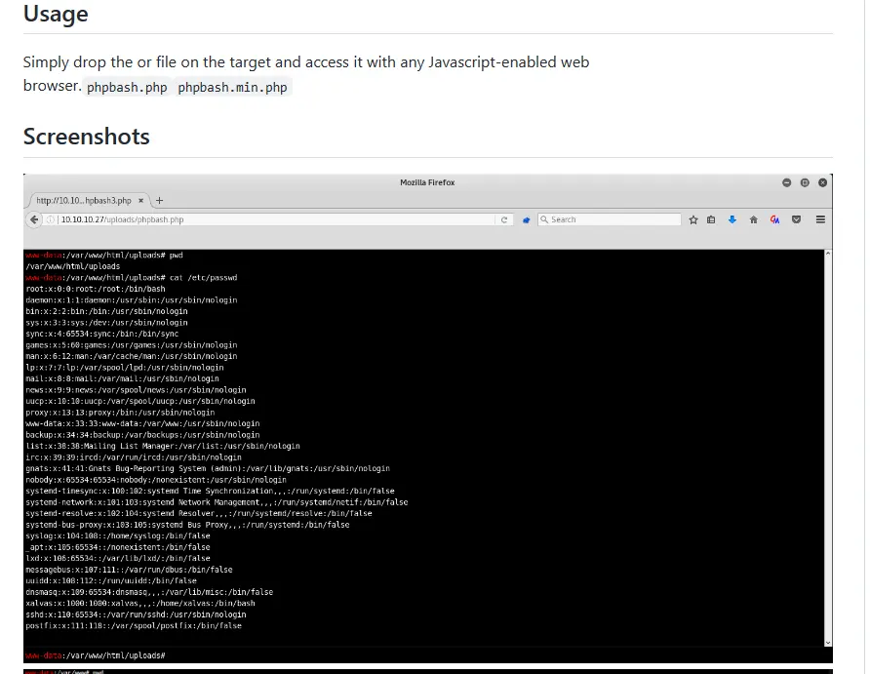Click the mail:x:8:8 passwd line
870x674 pixels.
(x=122, y=378)
